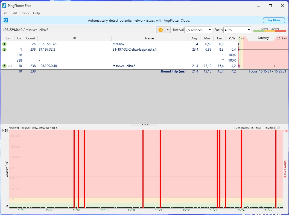The height and width of the screenshot is (215, 289).
Task: Toggle the timeline graph icon for hop 5
Action: click(x=10, y=66)
